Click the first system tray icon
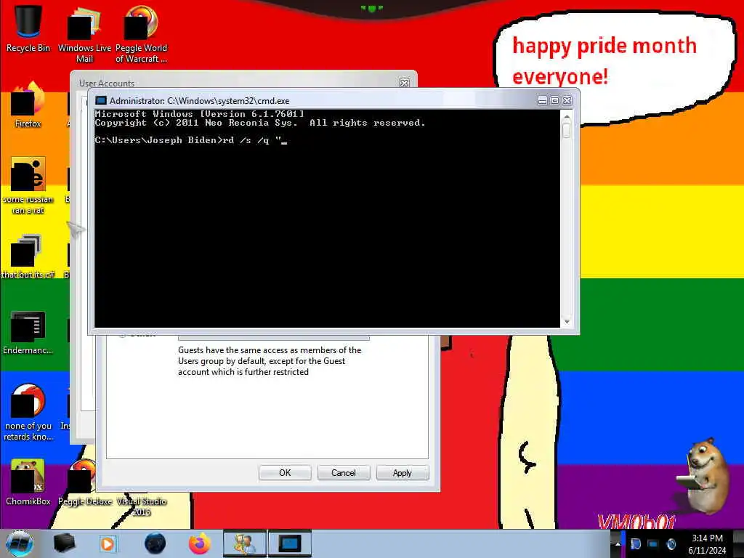The width and height of the screenshot is (744, 558). click(x=635, y=544)
